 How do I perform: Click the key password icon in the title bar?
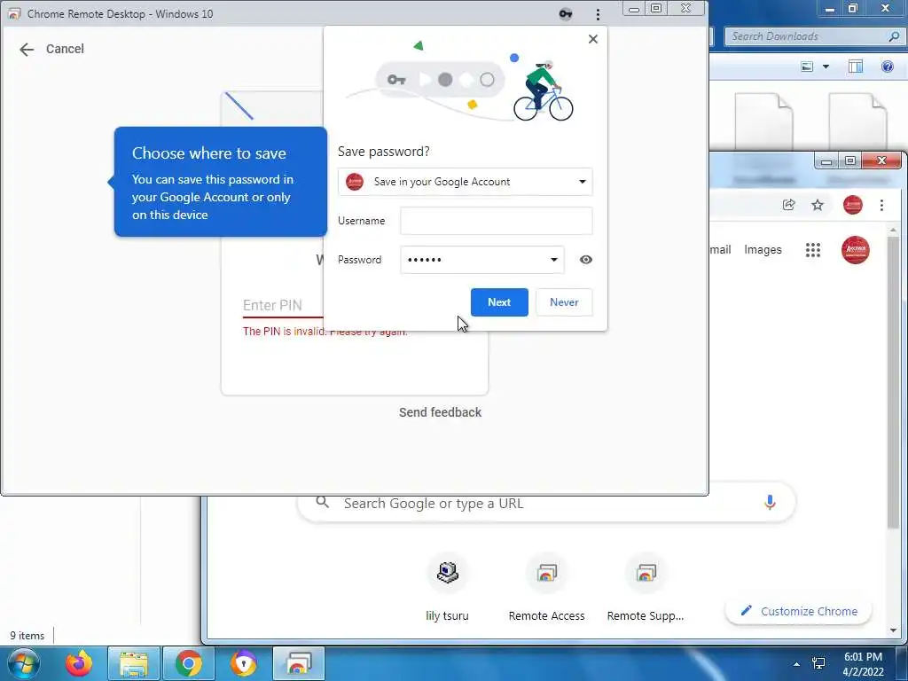click(x=565, y=14)
